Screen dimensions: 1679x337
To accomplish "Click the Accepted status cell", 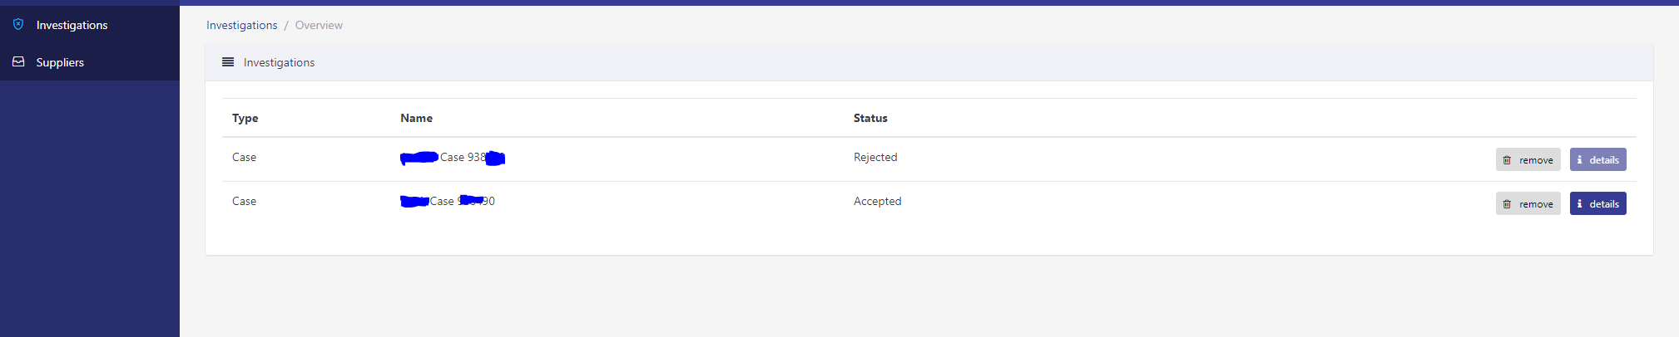I will tap(877, 201).
